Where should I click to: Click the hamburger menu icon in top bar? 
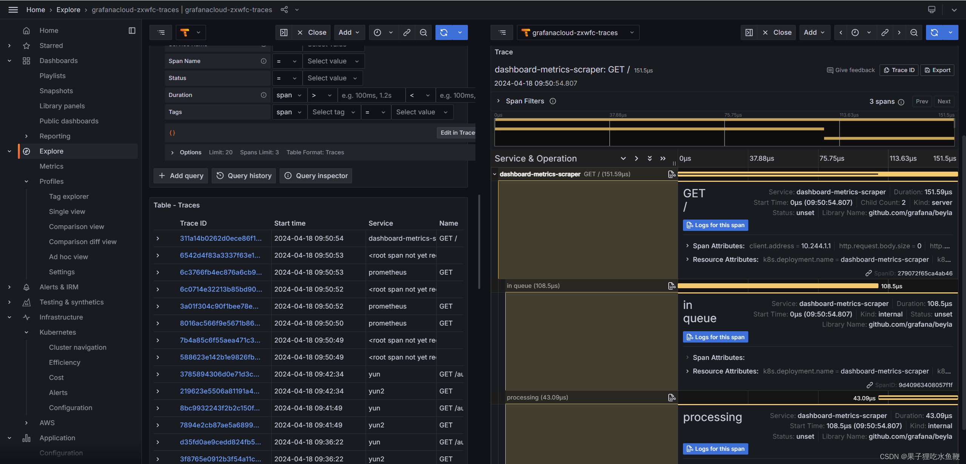[13, 10]
